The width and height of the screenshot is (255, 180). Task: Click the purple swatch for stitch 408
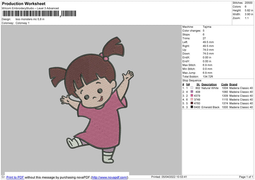pyautogui.click(x=192, y=92)
